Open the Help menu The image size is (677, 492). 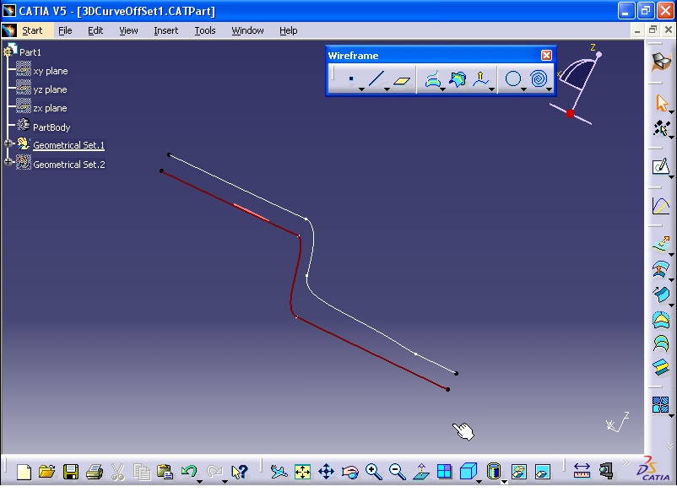click(288, 30)
